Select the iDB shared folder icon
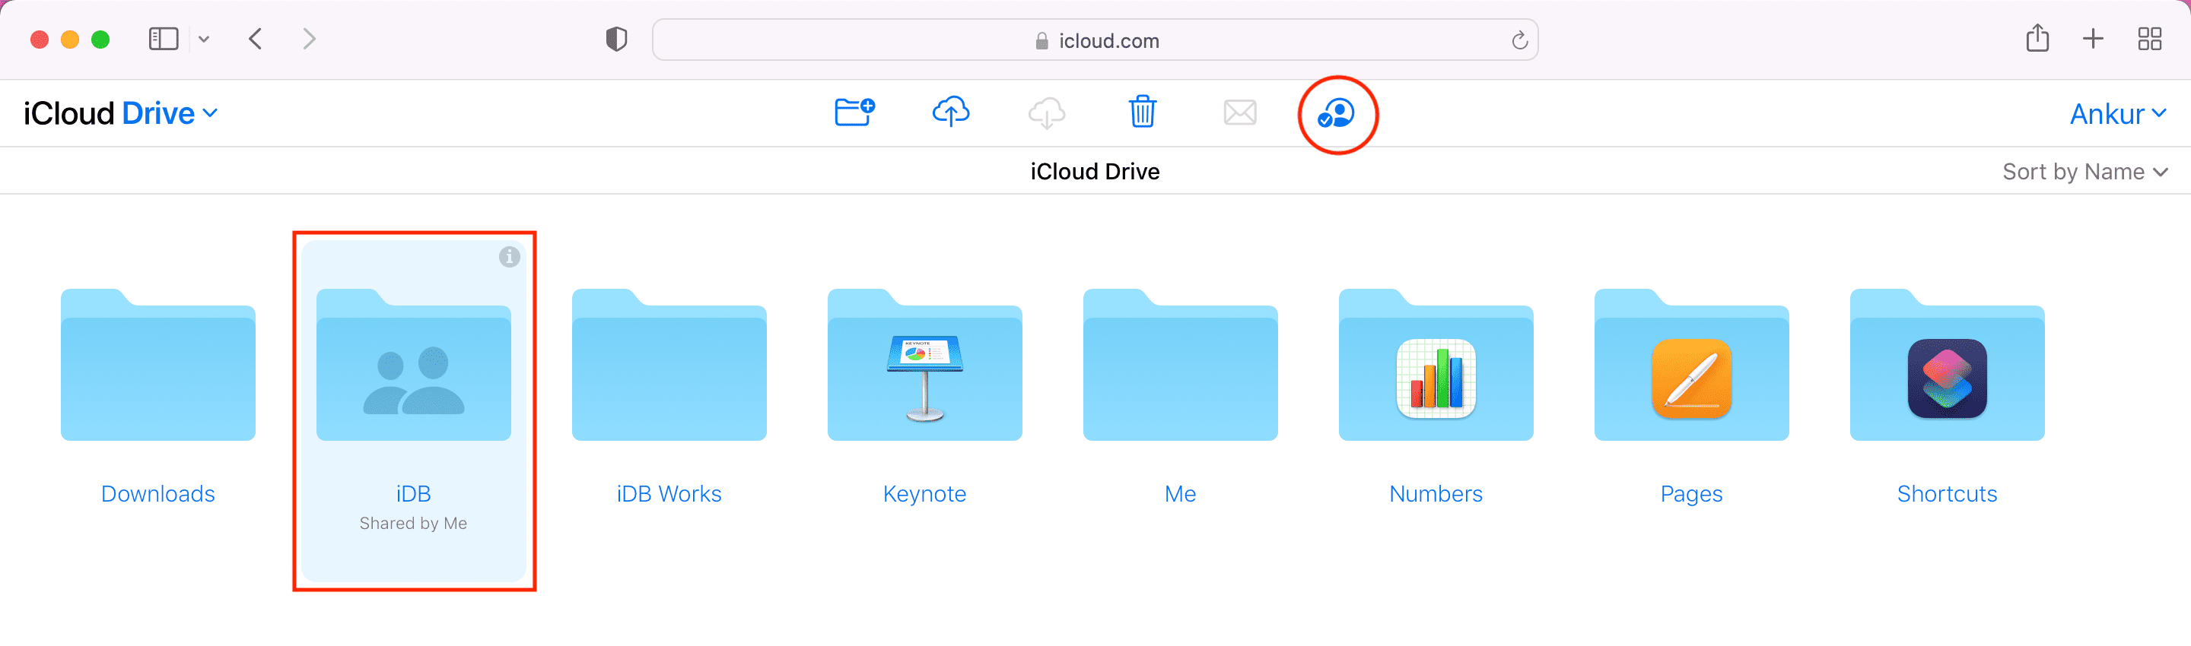 (x=413, y=365)
